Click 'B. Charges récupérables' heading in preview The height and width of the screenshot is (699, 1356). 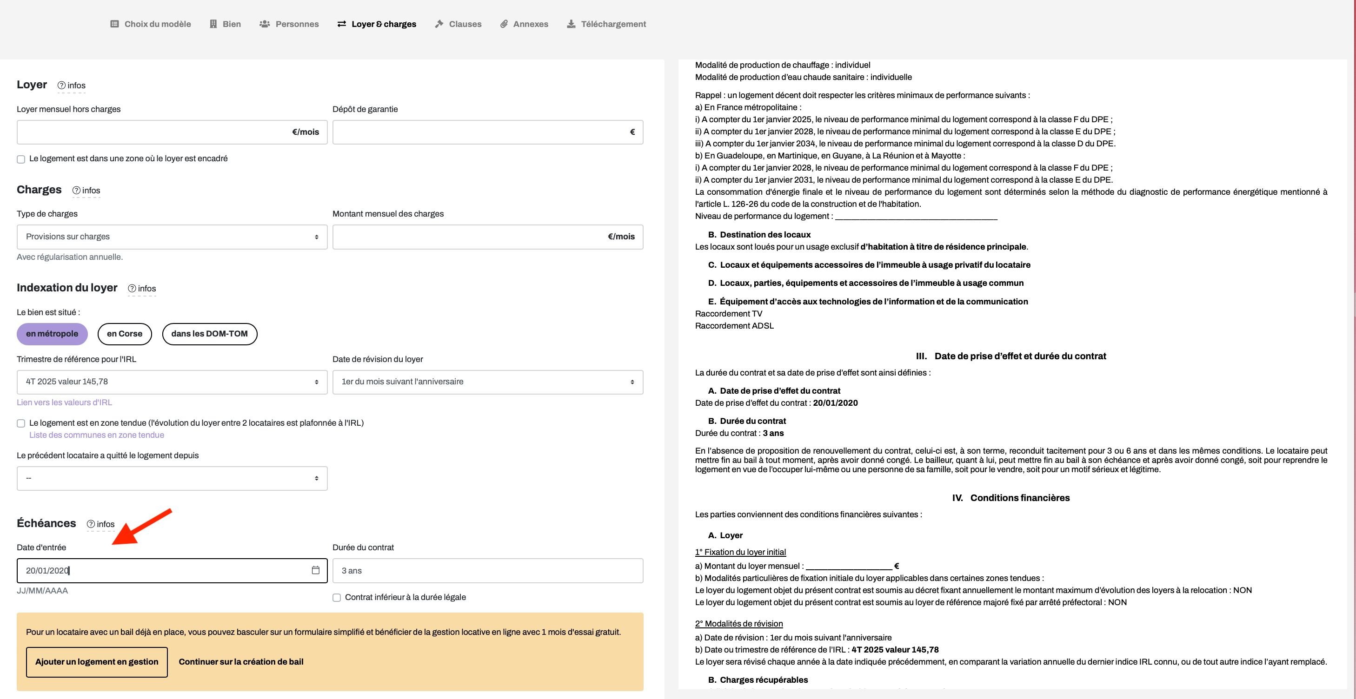(758, 679)
